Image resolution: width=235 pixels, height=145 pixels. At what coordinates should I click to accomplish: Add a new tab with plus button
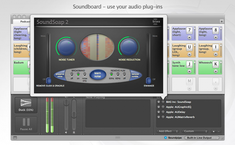coord(222,21)
